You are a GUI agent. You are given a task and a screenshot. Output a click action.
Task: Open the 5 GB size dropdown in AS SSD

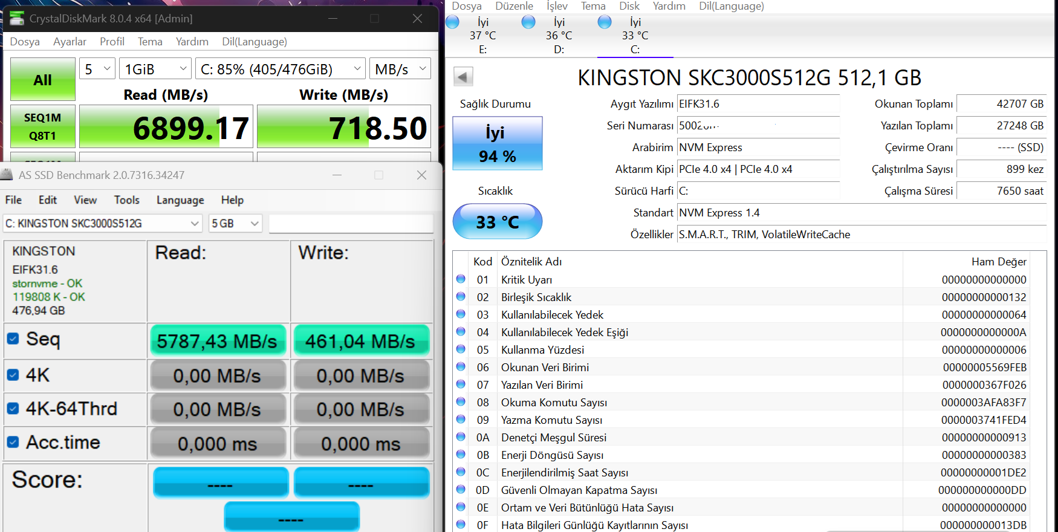tap(236, 224)
